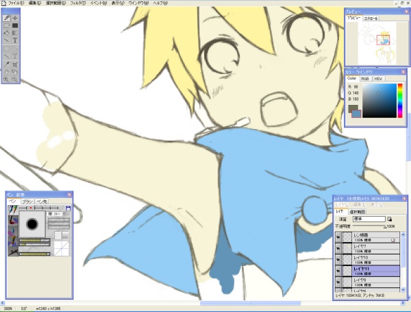Select the rectangular selection marquee tool
Viewport: 411px width, 312px height.
point(7,49)
